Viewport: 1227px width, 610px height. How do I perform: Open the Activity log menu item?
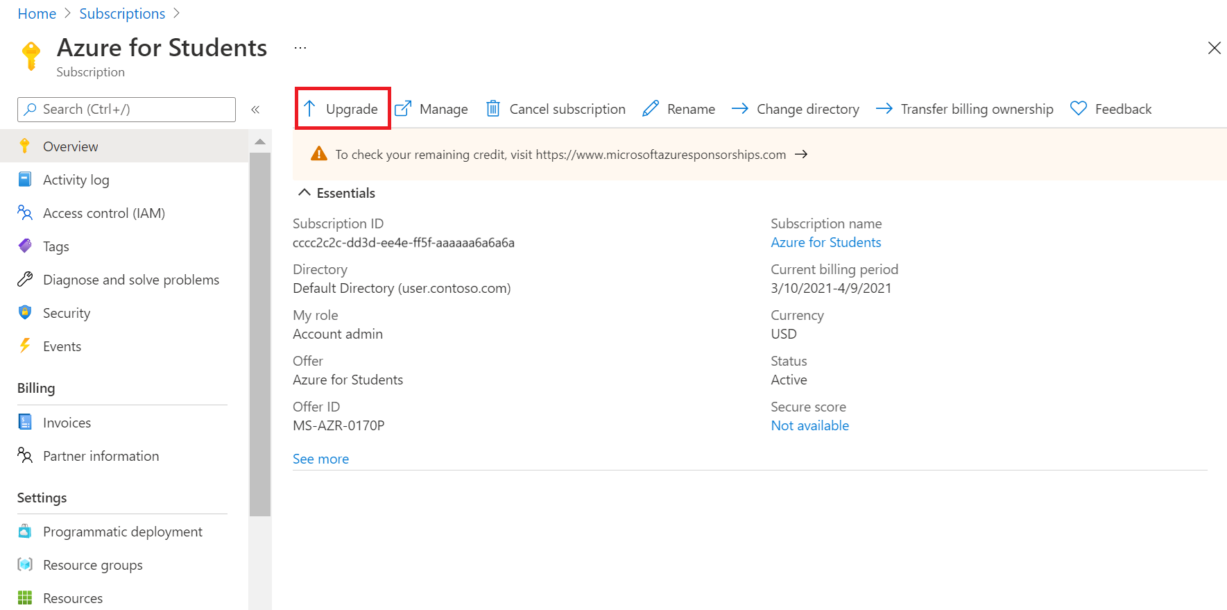(x=76, y=180)
